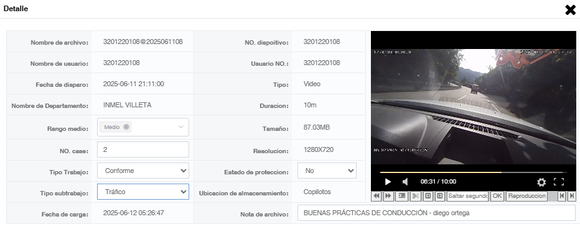
Task: Select file name 3201220108@2025061108
Action: (x=143, y=42)
